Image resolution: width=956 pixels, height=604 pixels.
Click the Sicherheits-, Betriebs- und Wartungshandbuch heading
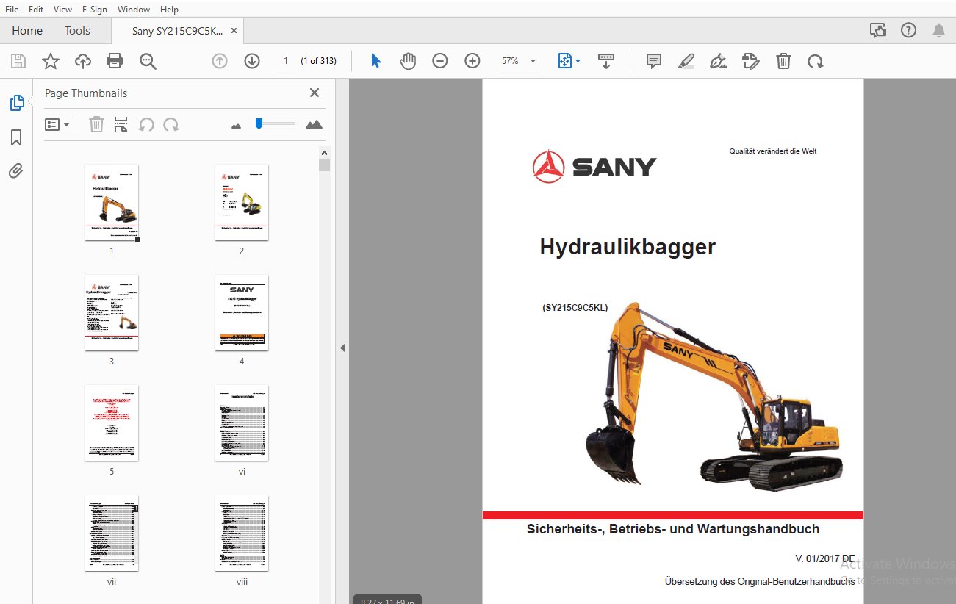[x=673, y=529]
